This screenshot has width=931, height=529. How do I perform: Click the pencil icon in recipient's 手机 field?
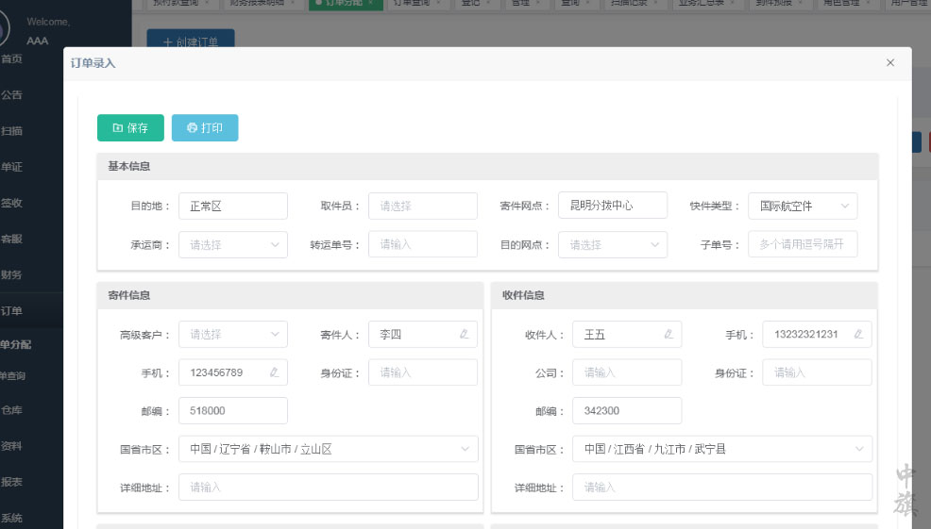click(858, 335)
